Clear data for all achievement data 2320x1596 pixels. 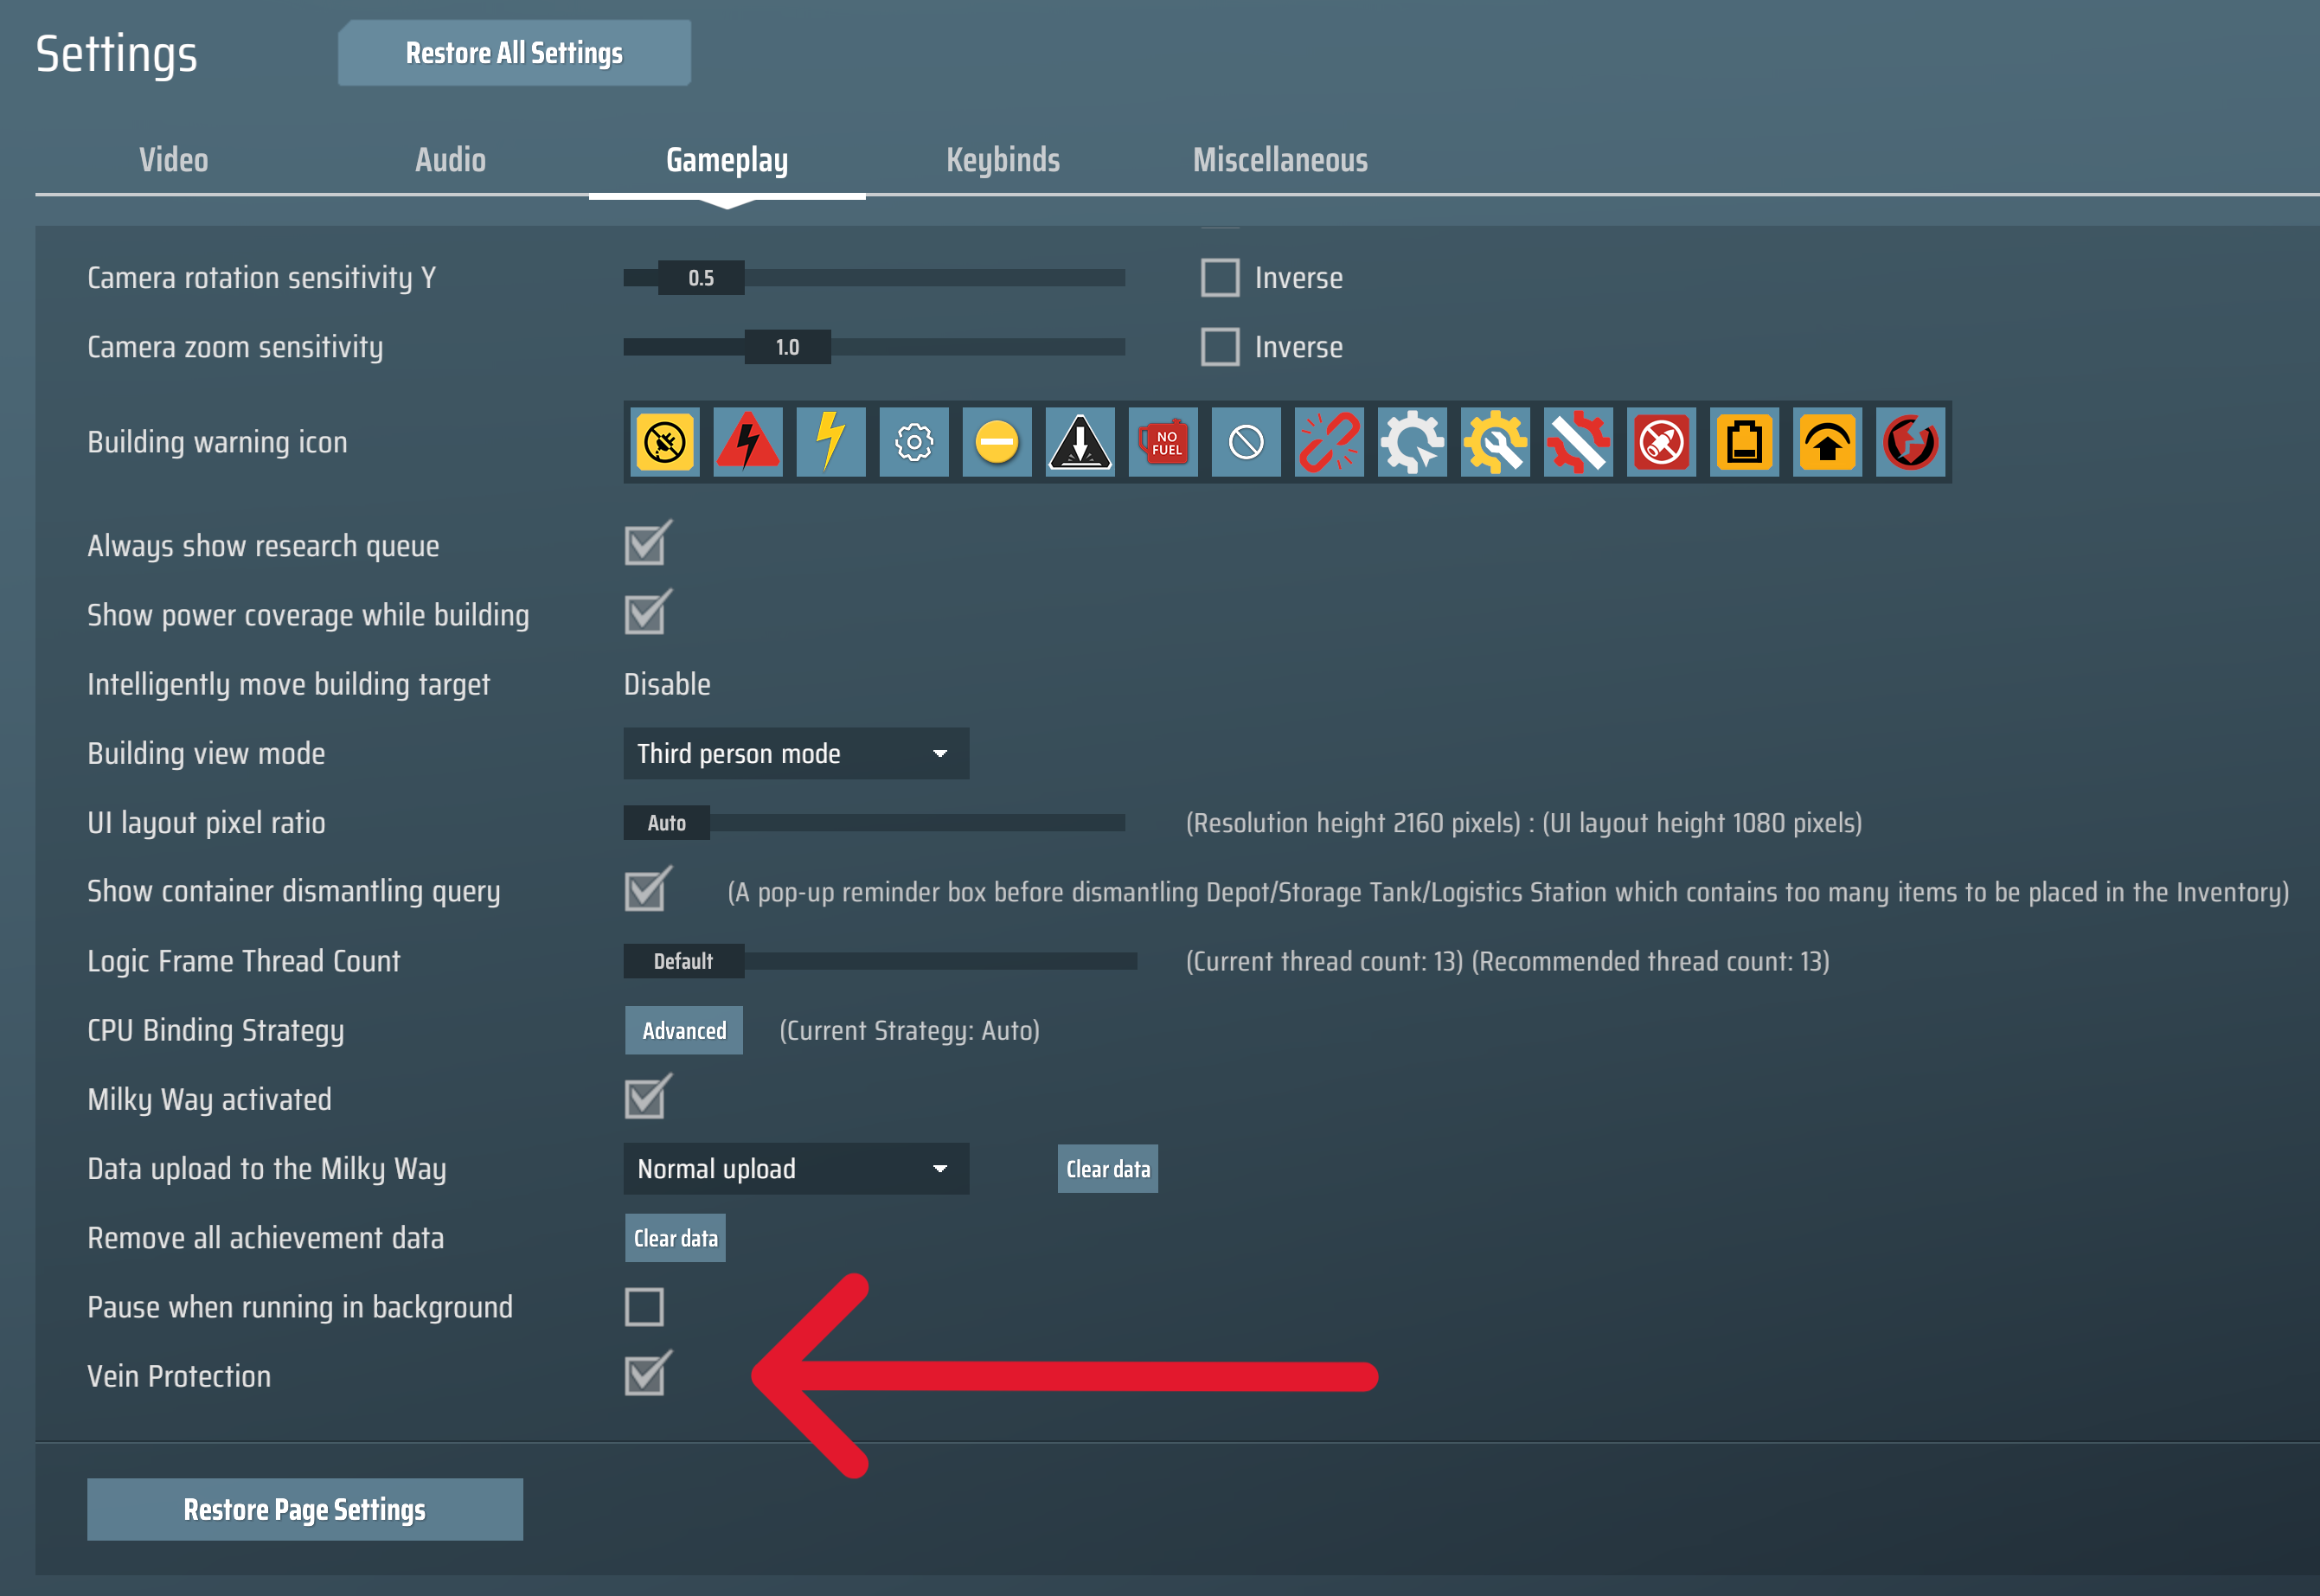click(676, 1238)
